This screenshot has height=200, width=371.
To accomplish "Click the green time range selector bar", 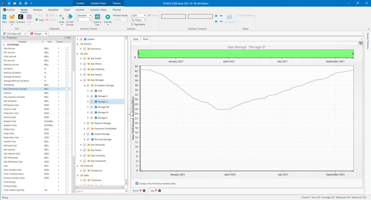I will click(246, 54).
